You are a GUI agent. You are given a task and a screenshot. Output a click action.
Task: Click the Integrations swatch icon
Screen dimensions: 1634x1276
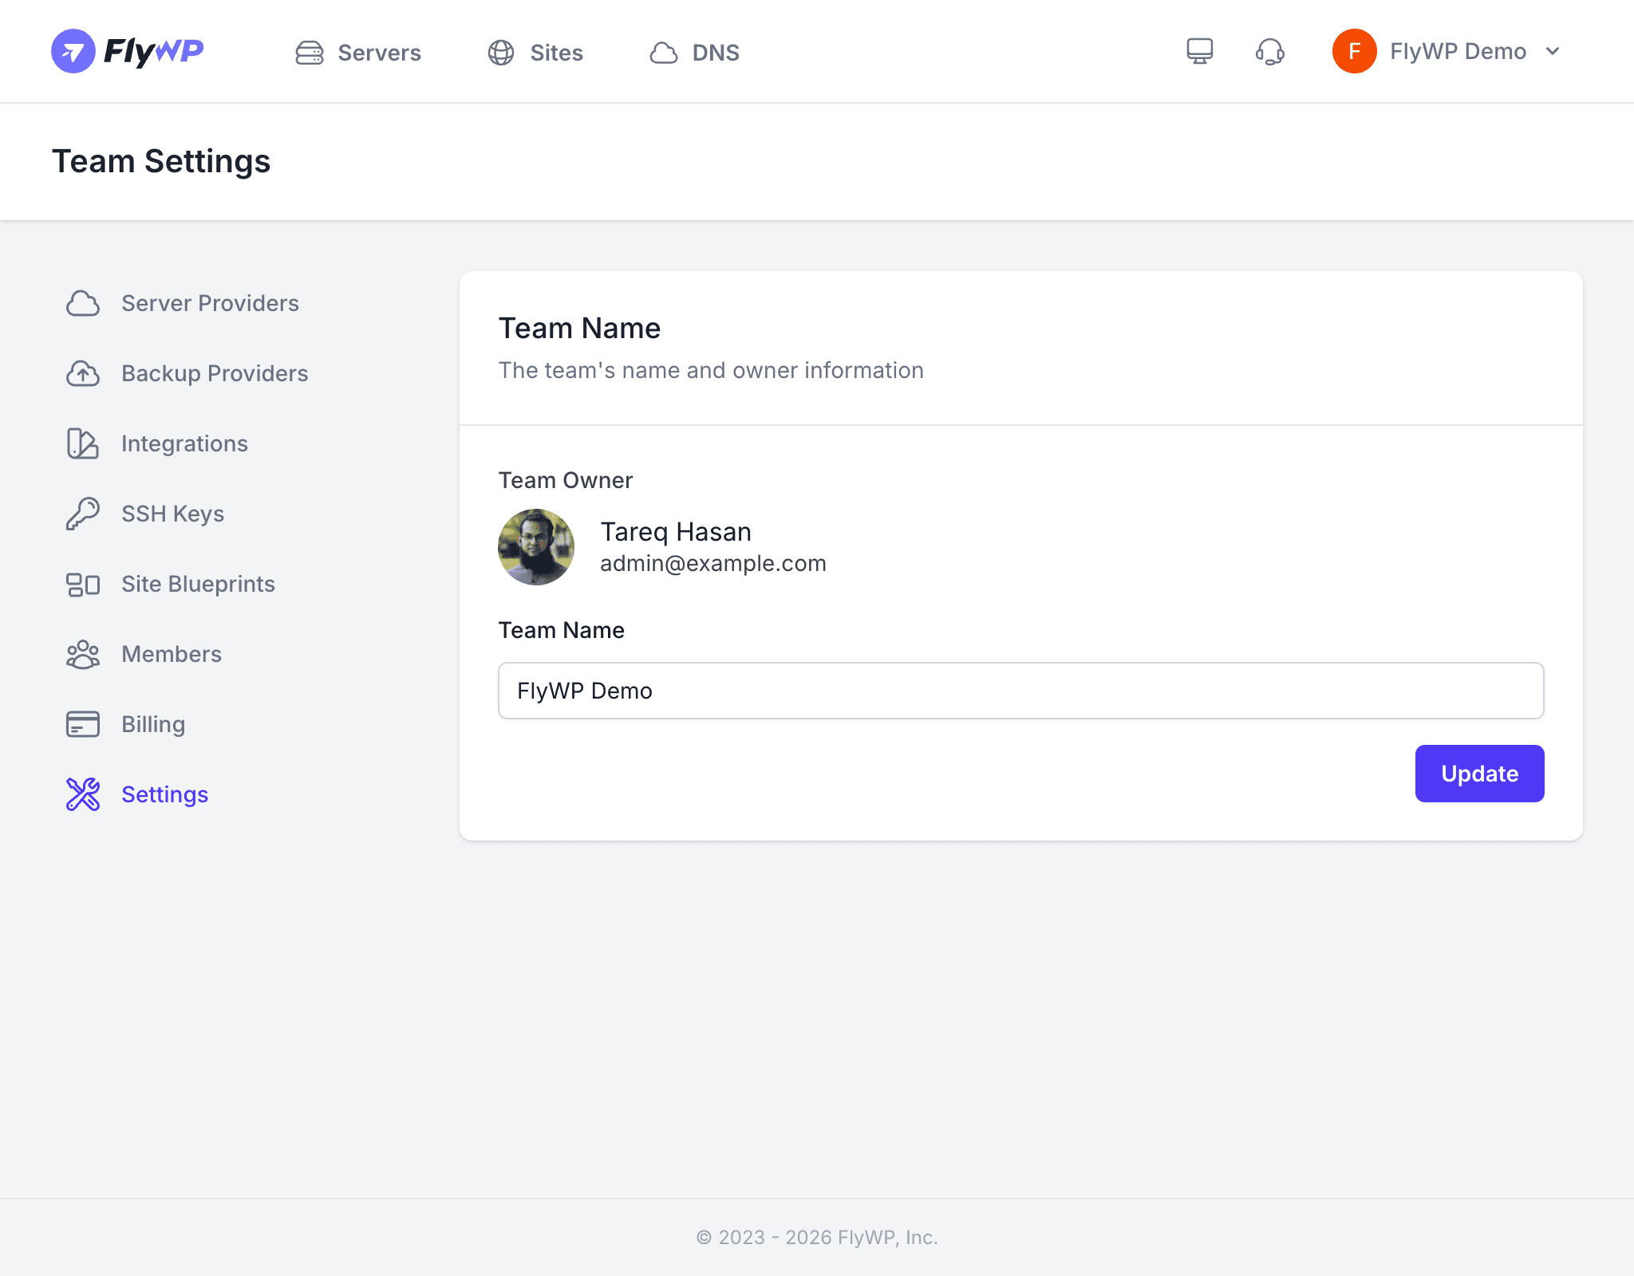tap(83, 443)
